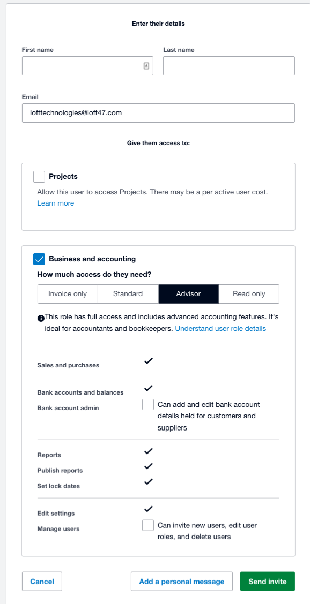The image size is (310, 604).
Task: Focus the Last name input field
Action: tap(229, 66)
